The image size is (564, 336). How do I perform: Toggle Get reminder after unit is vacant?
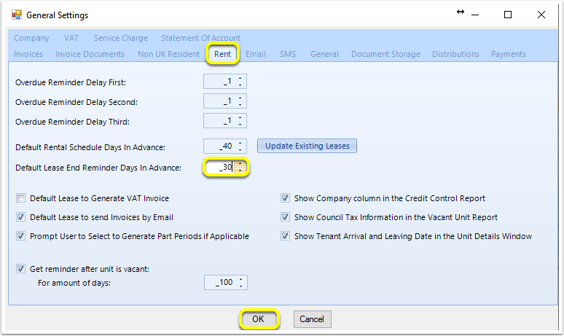coord(21,269)
